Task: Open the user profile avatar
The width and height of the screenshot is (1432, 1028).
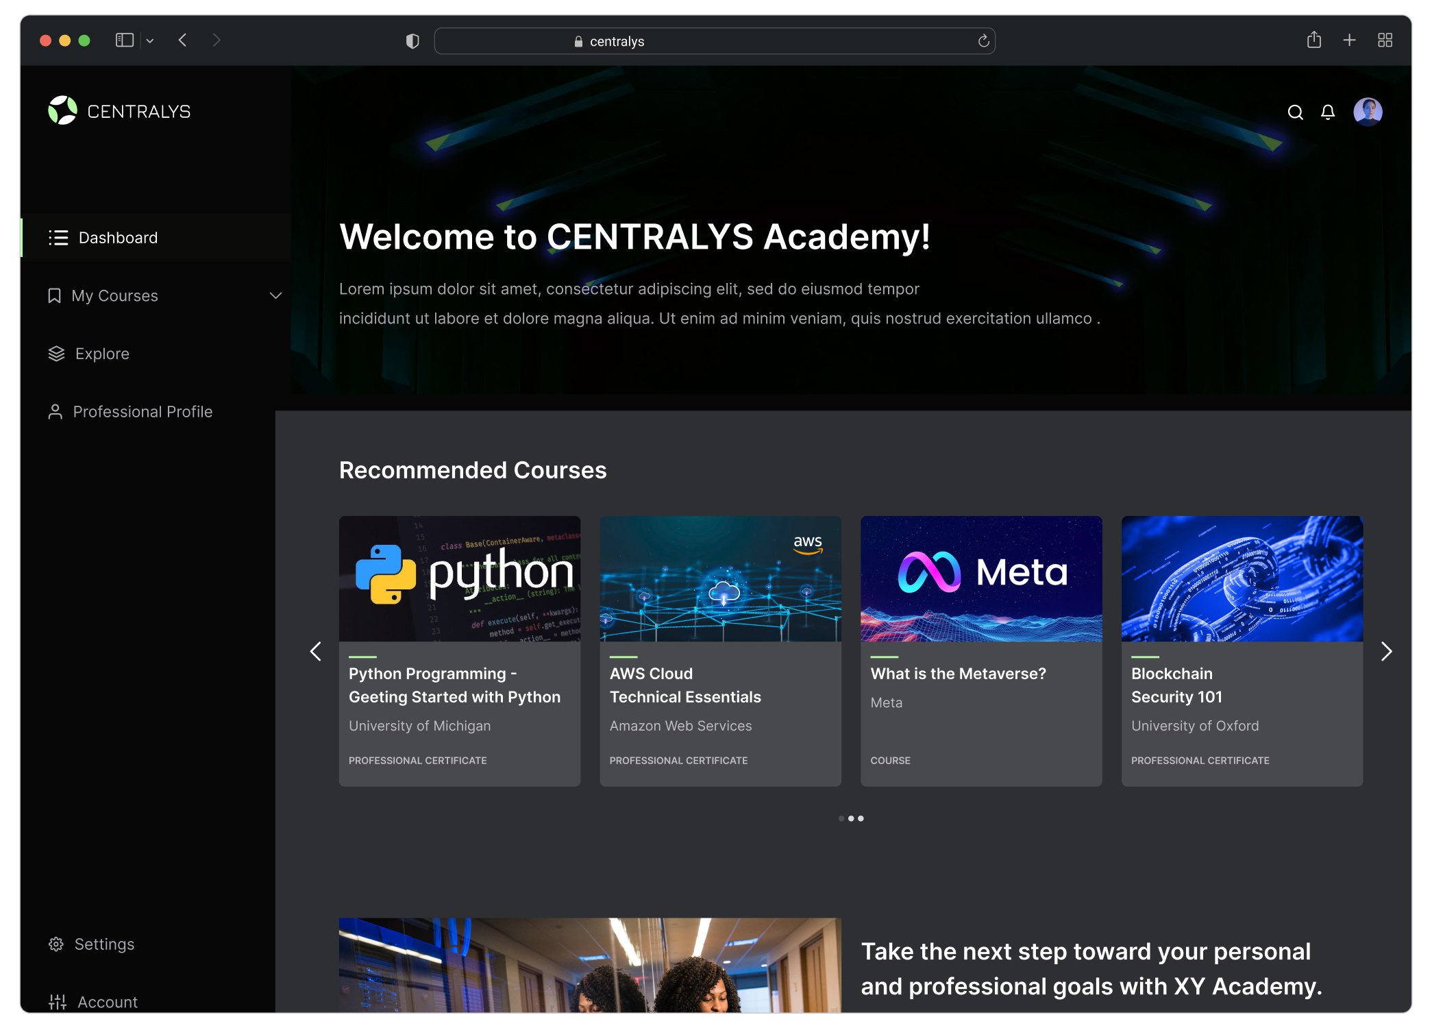Action: click(x=1368, y=112)
